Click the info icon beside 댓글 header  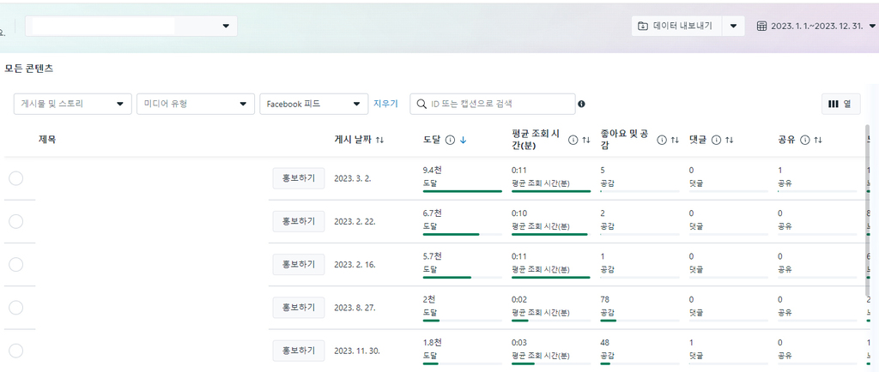point(716,141)
